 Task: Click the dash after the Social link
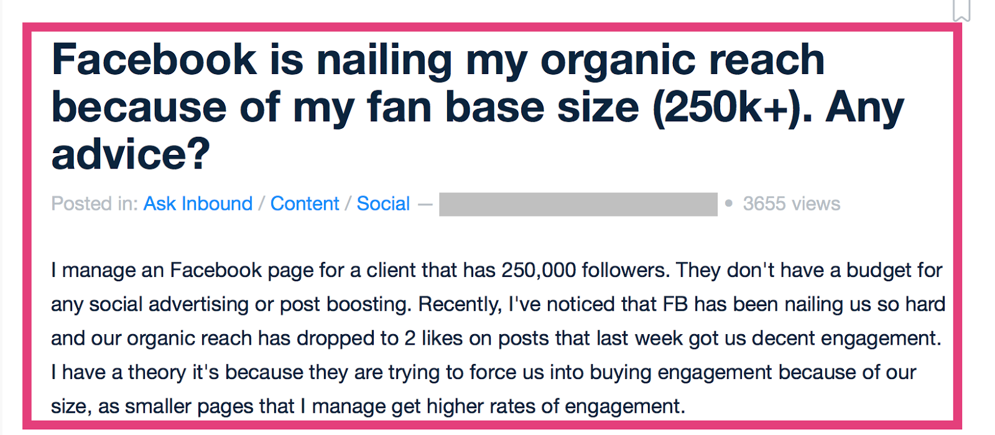(425, 204)
